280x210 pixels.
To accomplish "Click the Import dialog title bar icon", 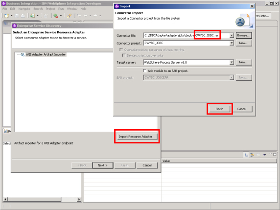I will tap(117, 6).
